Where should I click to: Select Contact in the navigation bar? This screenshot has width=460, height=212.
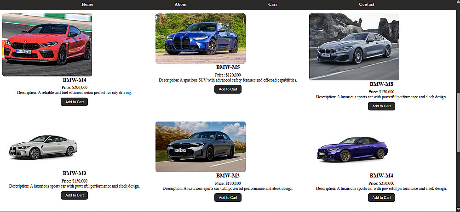pyautogui.click(x=367, y=5)
